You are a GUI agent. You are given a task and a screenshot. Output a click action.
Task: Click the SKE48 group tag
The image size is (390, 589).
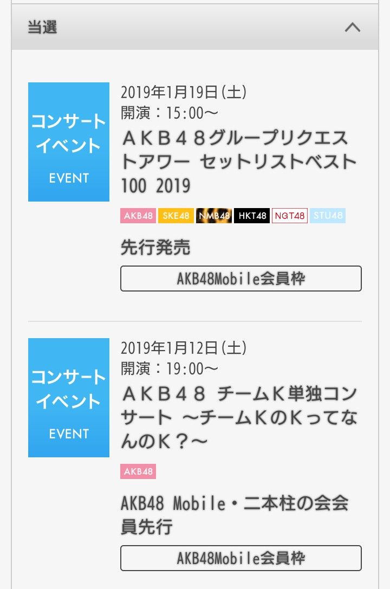point(176,216)
